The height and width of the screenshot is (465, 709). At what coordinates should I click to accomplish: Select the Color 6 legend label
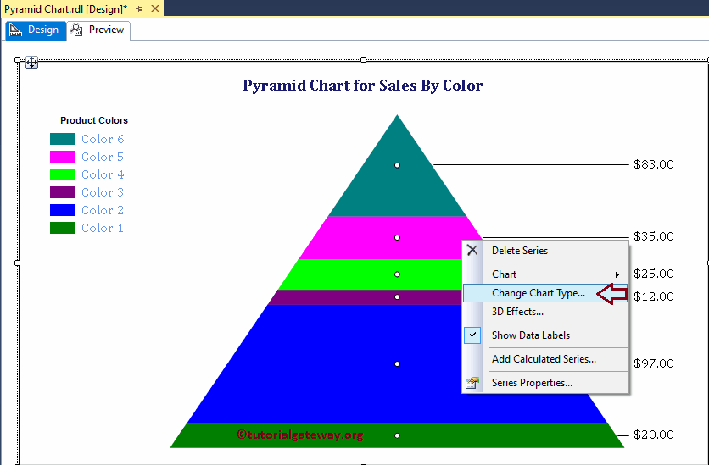pyautogui.click(x=103, y=139)
